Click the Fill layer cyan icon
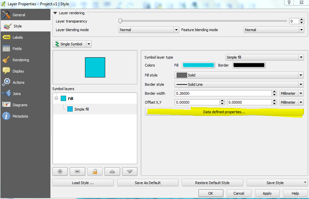 coord(63,98)
